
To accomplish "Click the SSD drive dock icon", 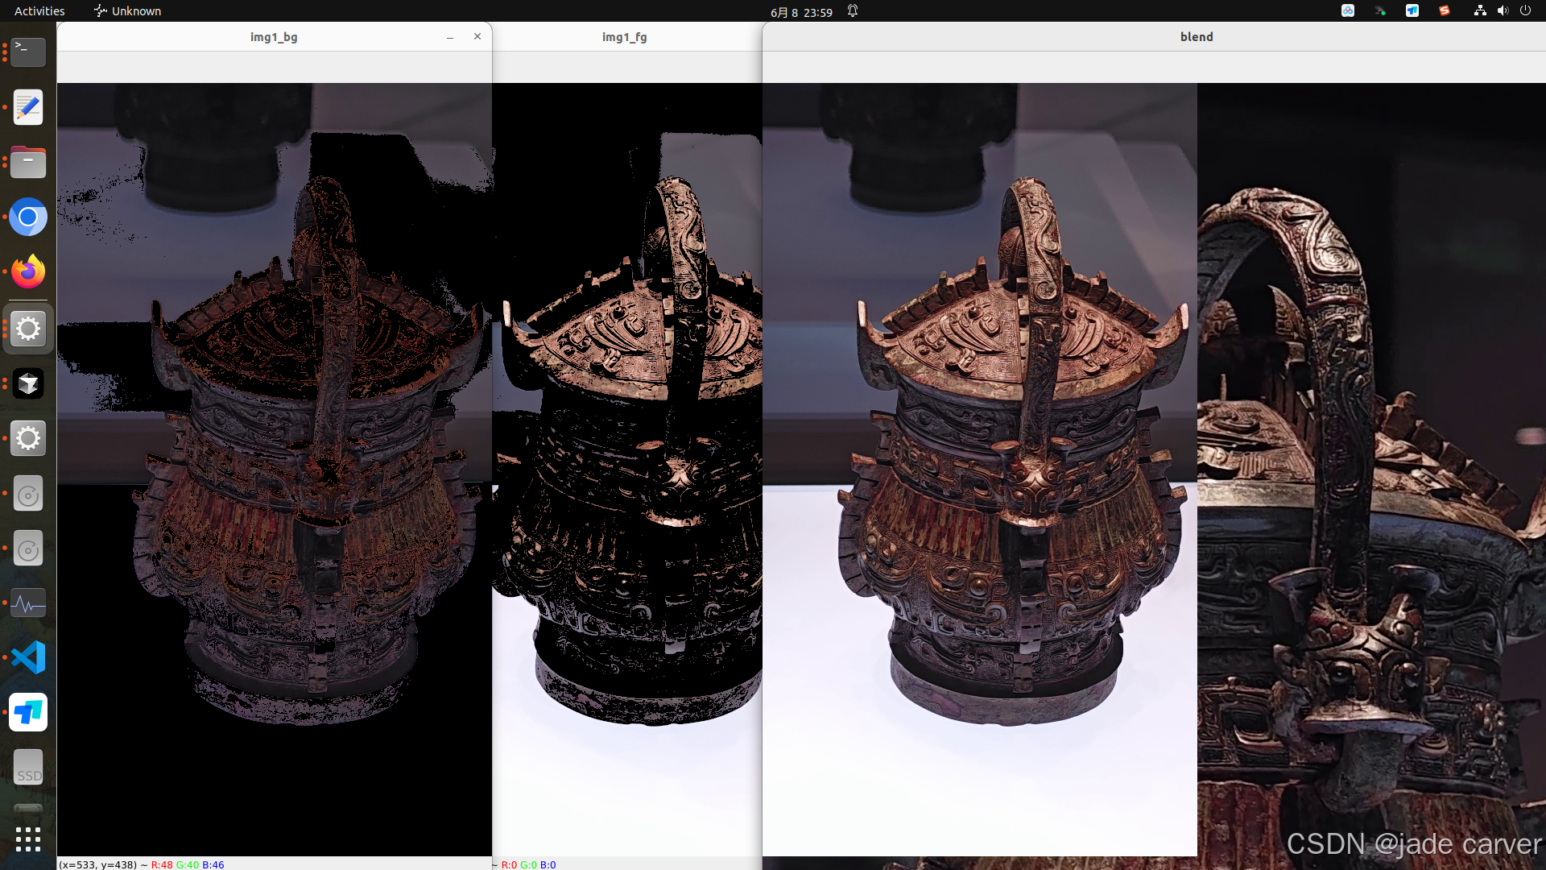I will (x=28, y=768).
